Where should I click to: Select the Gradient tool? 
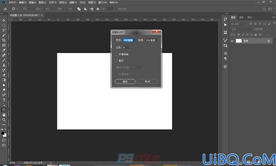[4, 80]
